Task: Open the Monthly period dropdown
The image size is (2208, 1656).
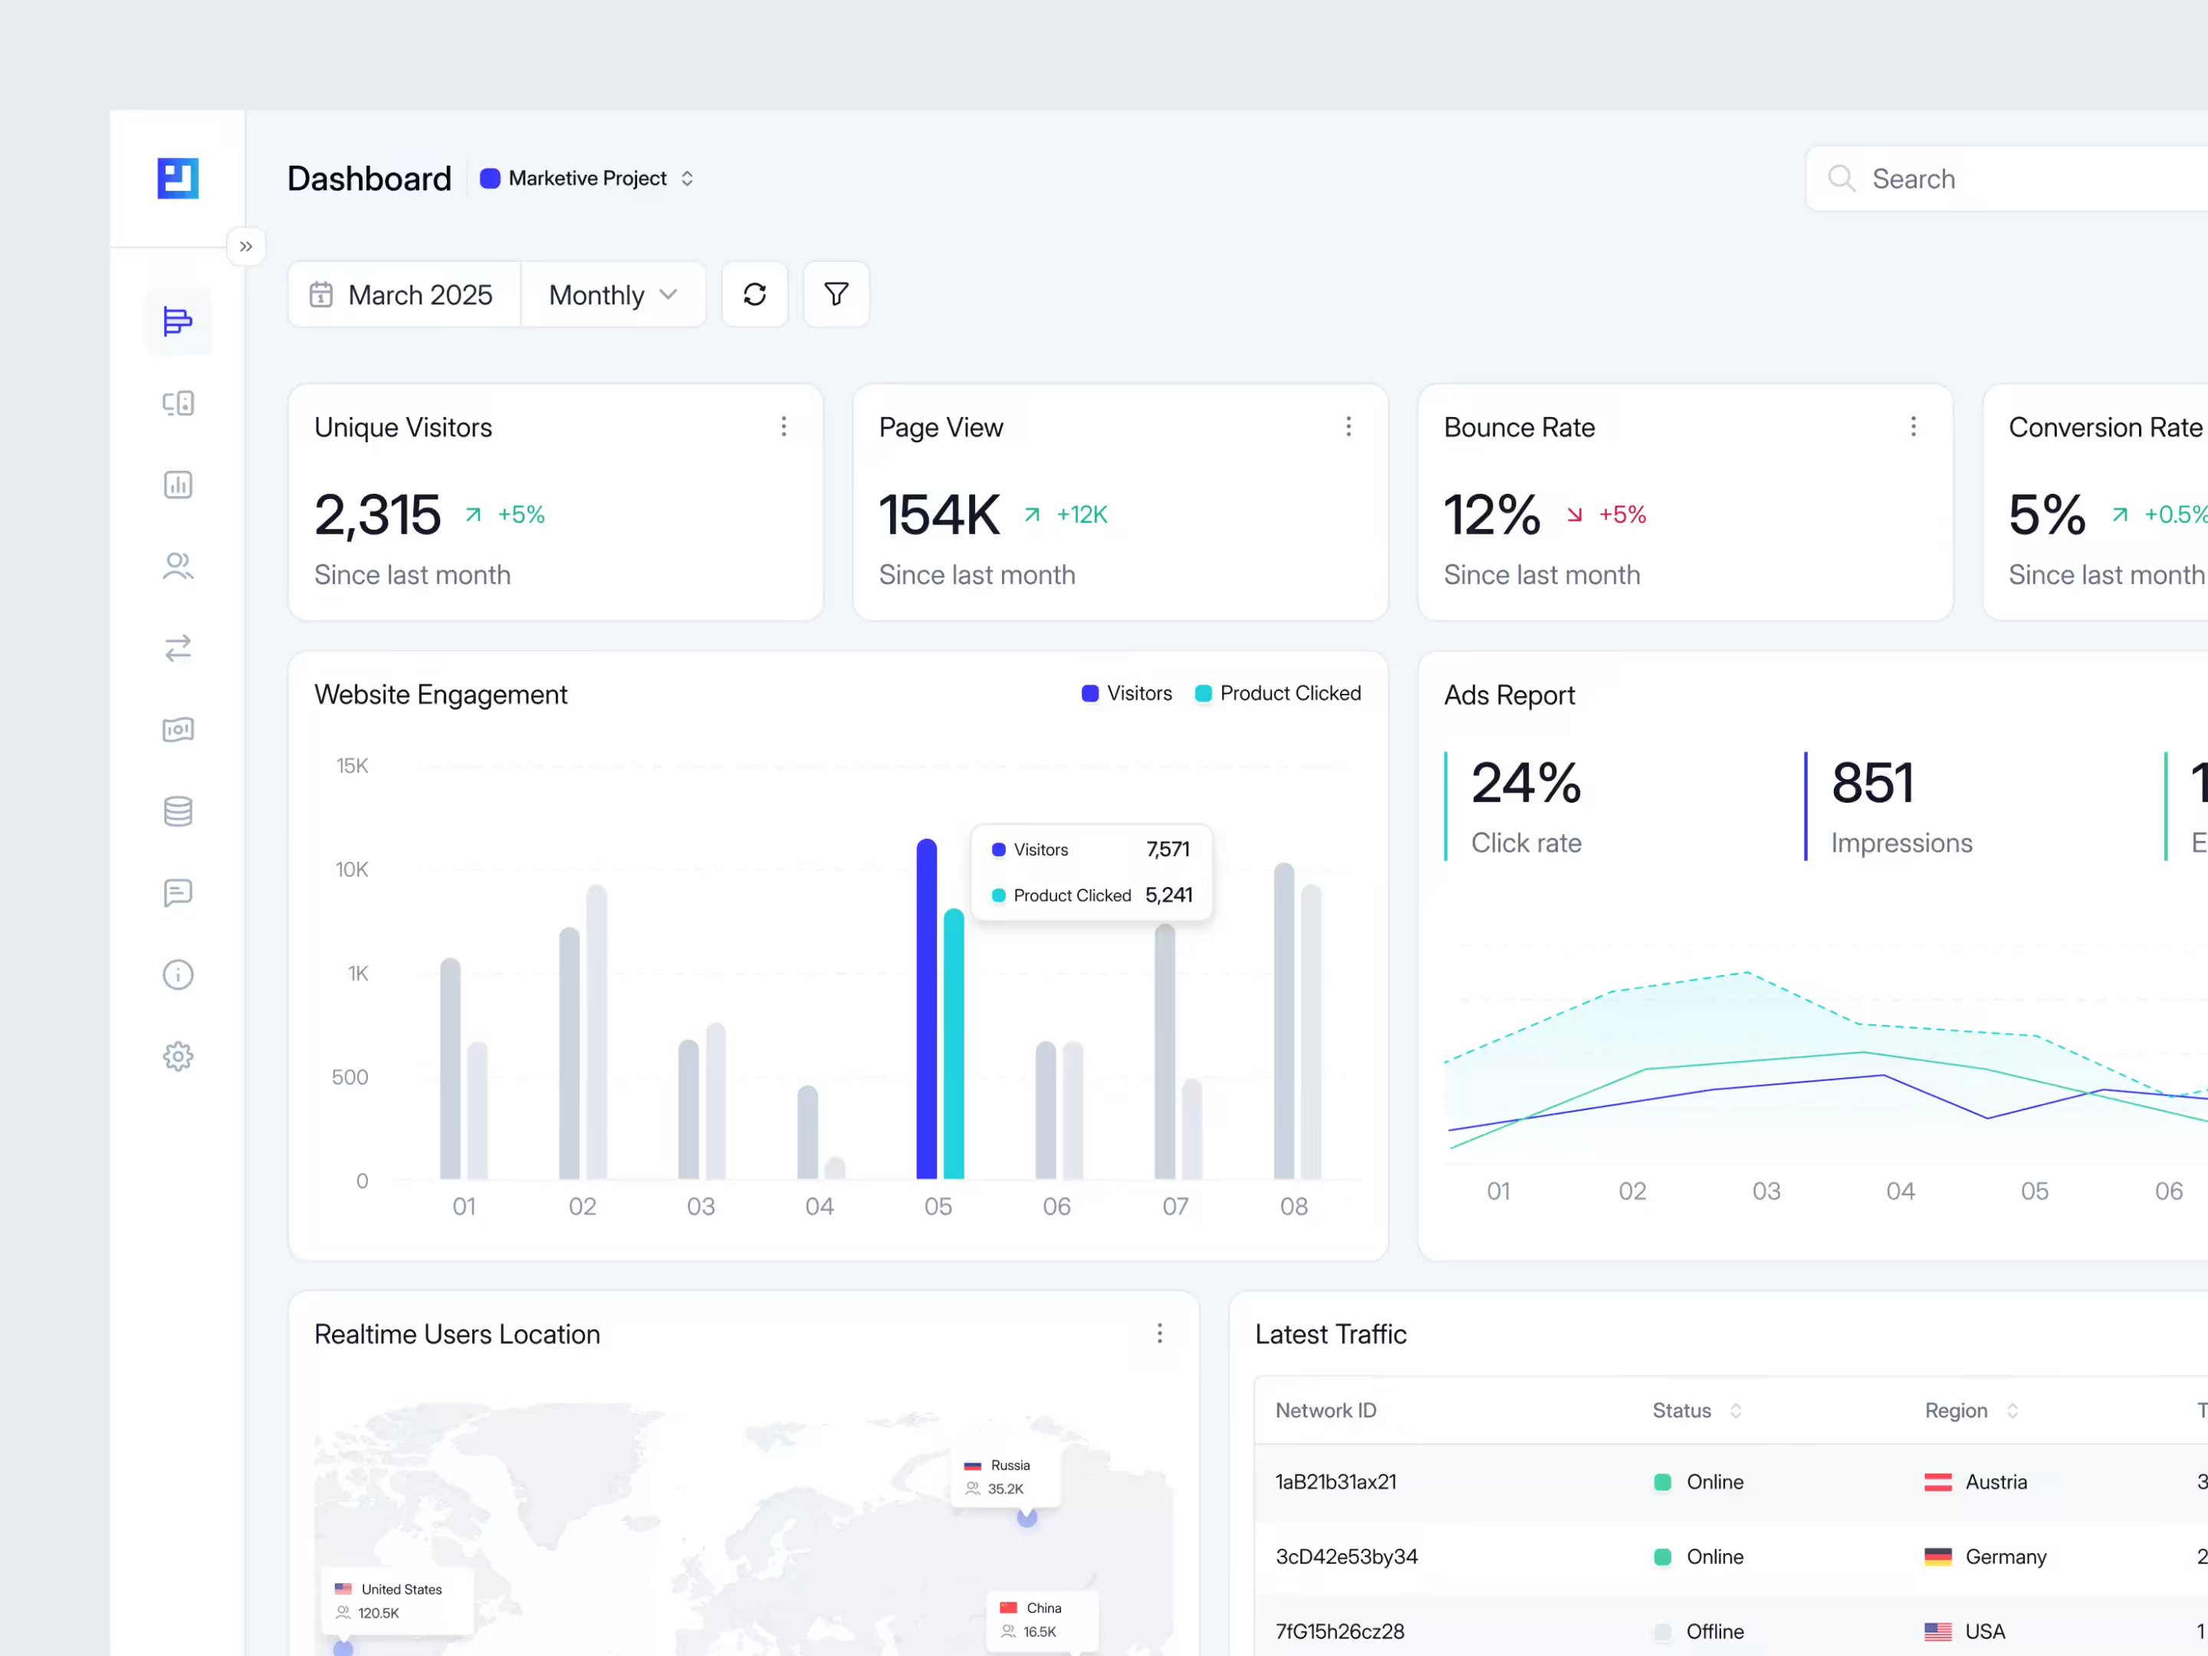Action: [x=613, y=294]
